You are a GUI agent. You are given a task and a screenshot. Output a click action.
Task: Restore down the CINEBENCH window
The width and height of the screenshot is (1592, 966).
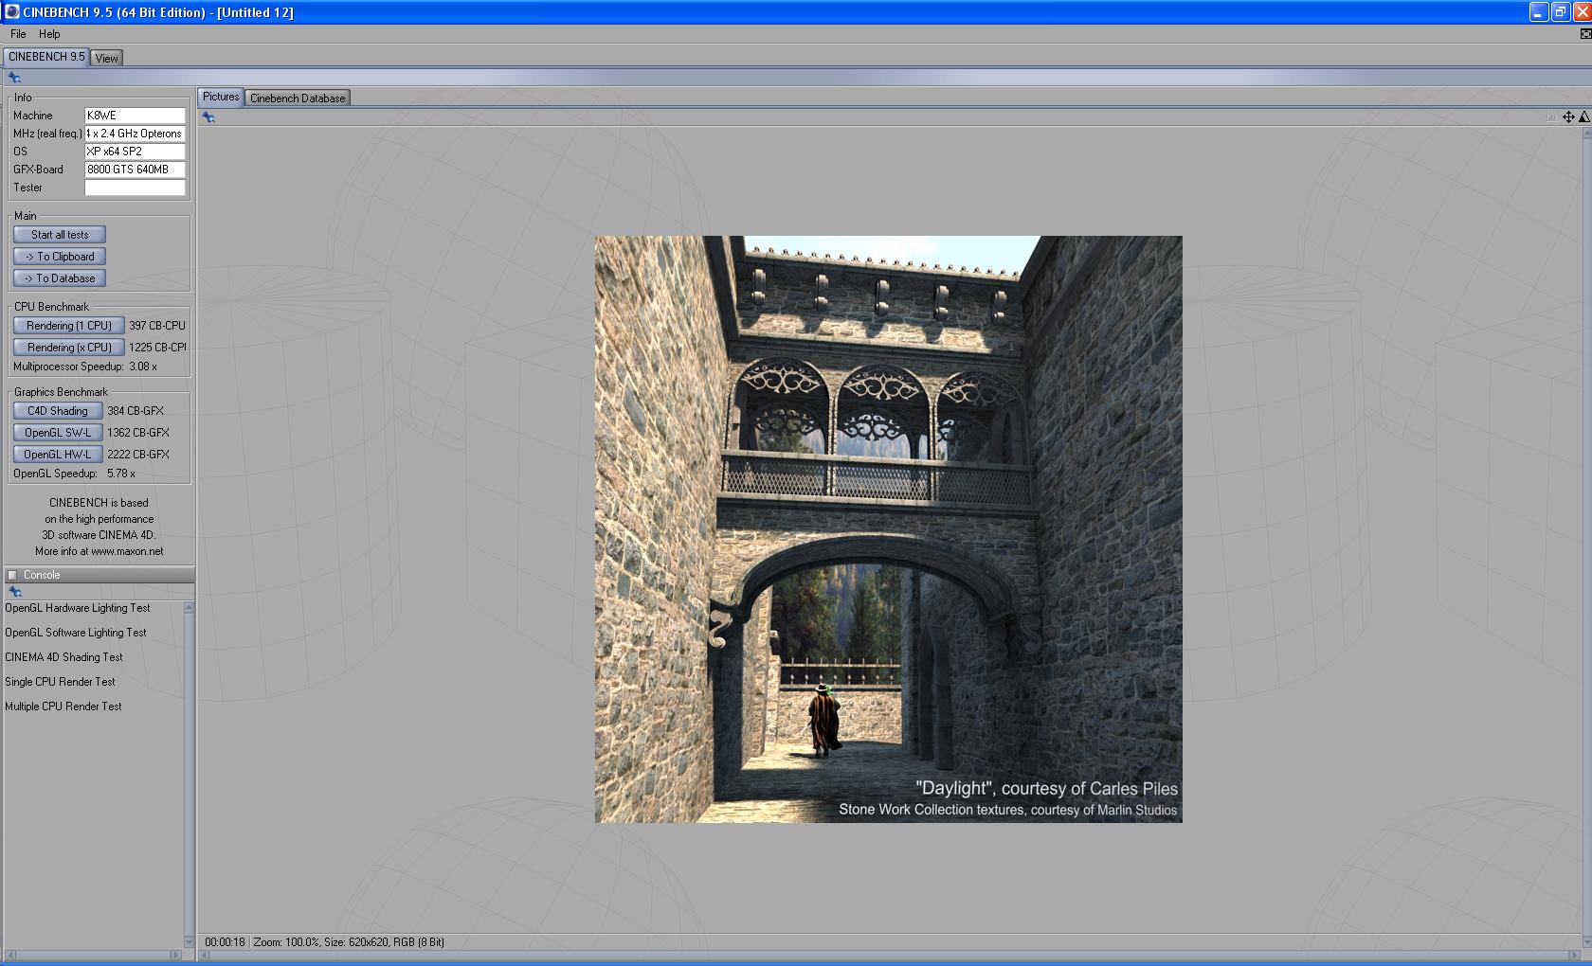pos(1561,12)
